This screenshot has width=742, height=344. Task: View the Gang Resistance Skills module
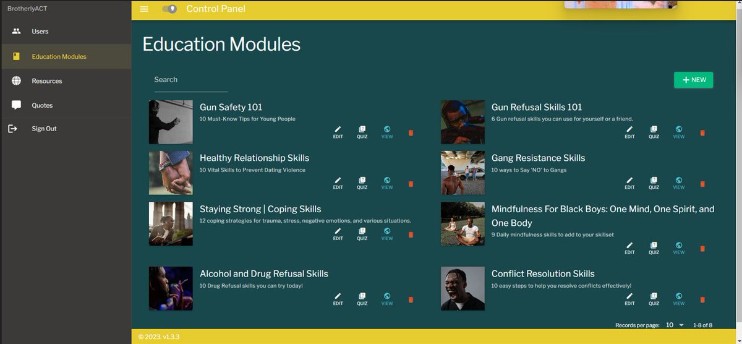click(679, 183)
